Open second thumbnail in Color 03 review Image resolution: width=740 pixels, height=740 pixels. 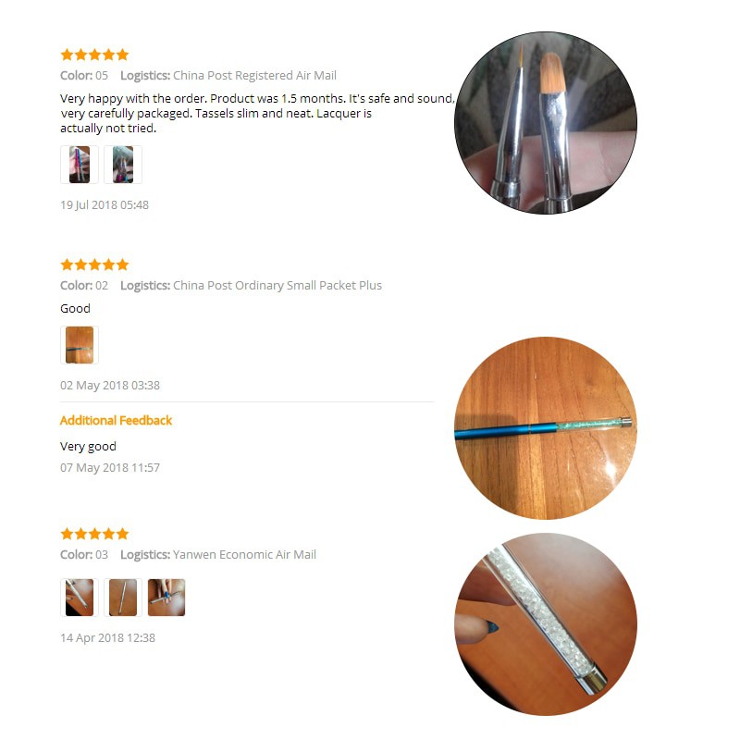click(x=123, y=598)
